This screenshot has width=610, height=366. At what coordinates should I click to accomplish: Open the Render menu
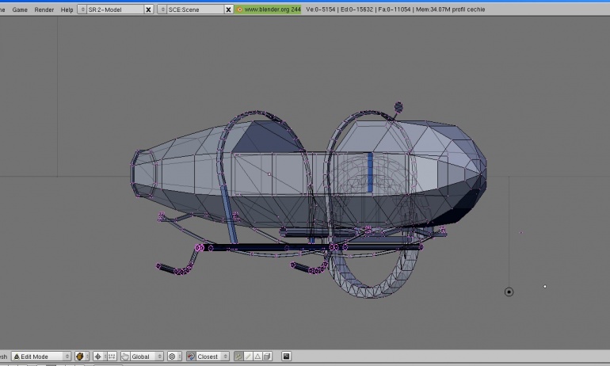click(x=44, y=10)
